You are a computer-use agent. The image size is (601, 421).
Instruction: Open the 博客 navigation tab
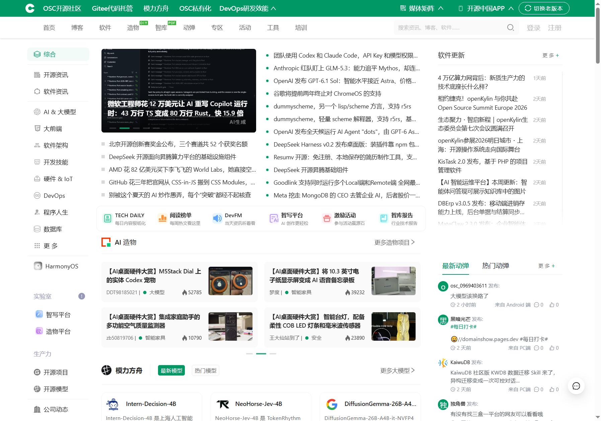tap(77, 28)
